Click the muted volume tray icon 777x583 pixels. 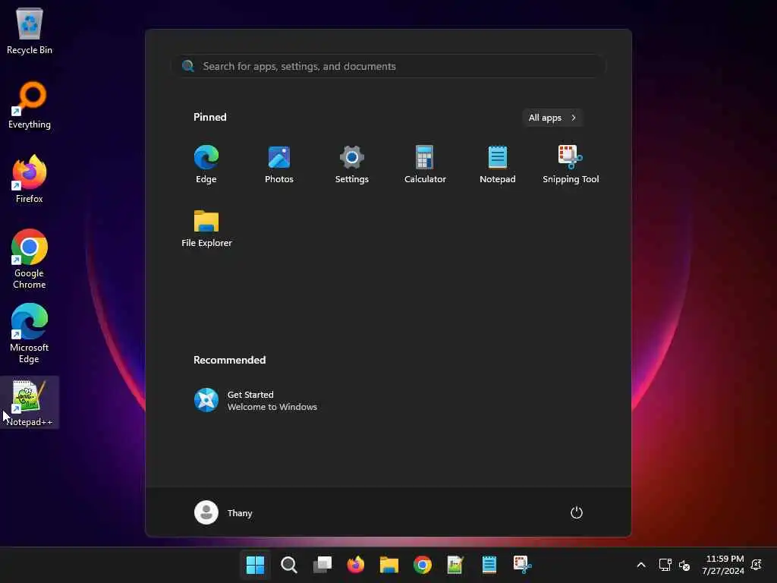[684, 565]
